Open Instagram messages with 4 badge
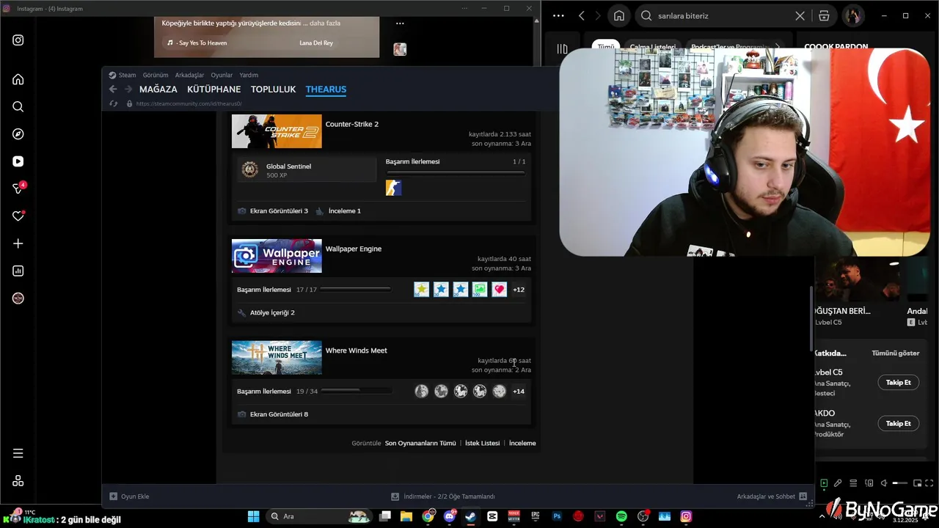The image size is (939, 528). tap(19, 188)
